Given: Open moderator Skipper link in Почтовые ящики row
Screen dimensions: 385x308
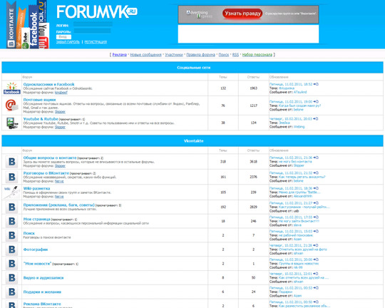Looking at the screenshot, I should tap(60, 112).
